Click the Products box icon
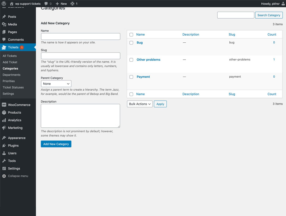Viewport: 286px width, 216px height. point(4,112)
